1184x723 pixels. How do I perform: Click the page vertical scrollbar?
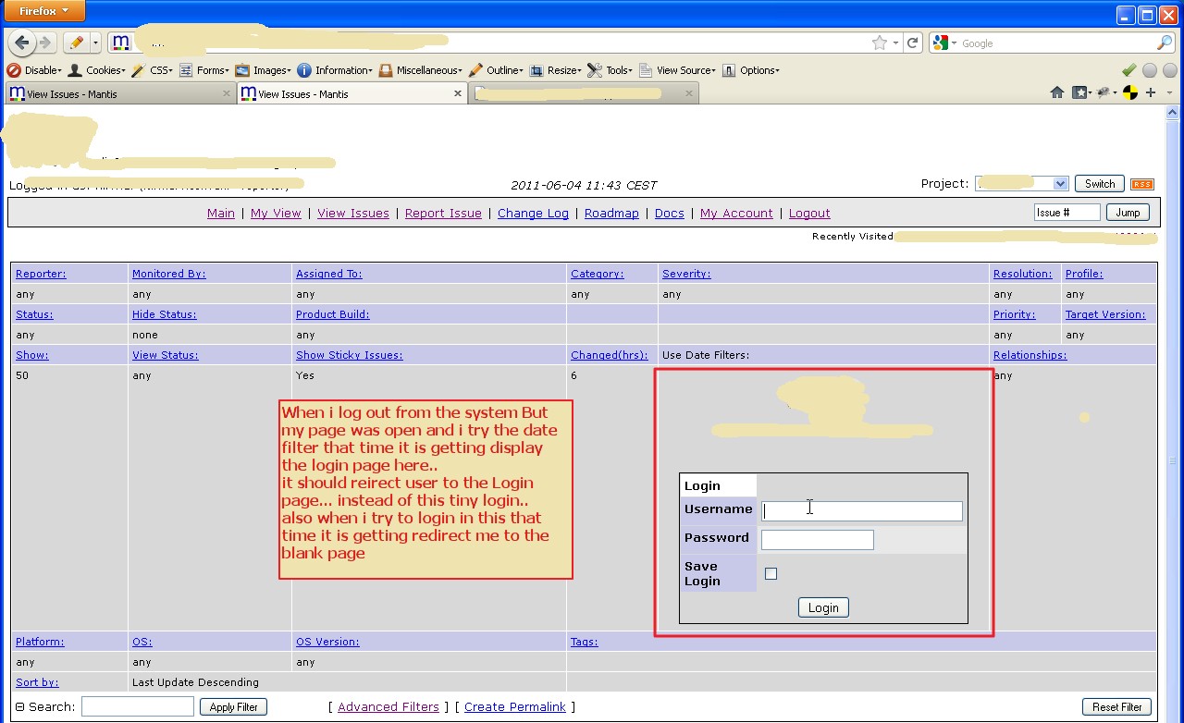1169,416
